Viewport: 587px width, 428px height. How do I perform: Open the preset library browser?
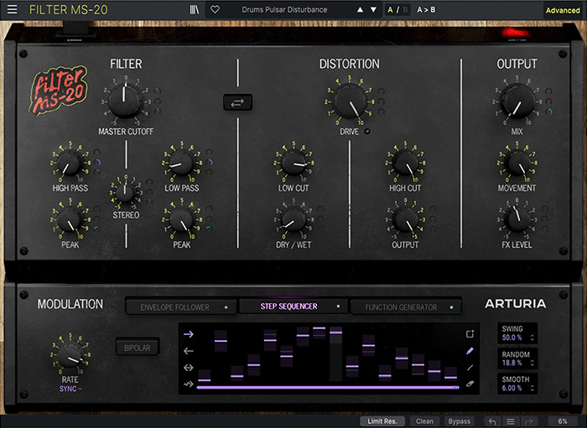(x=195, y=10)
